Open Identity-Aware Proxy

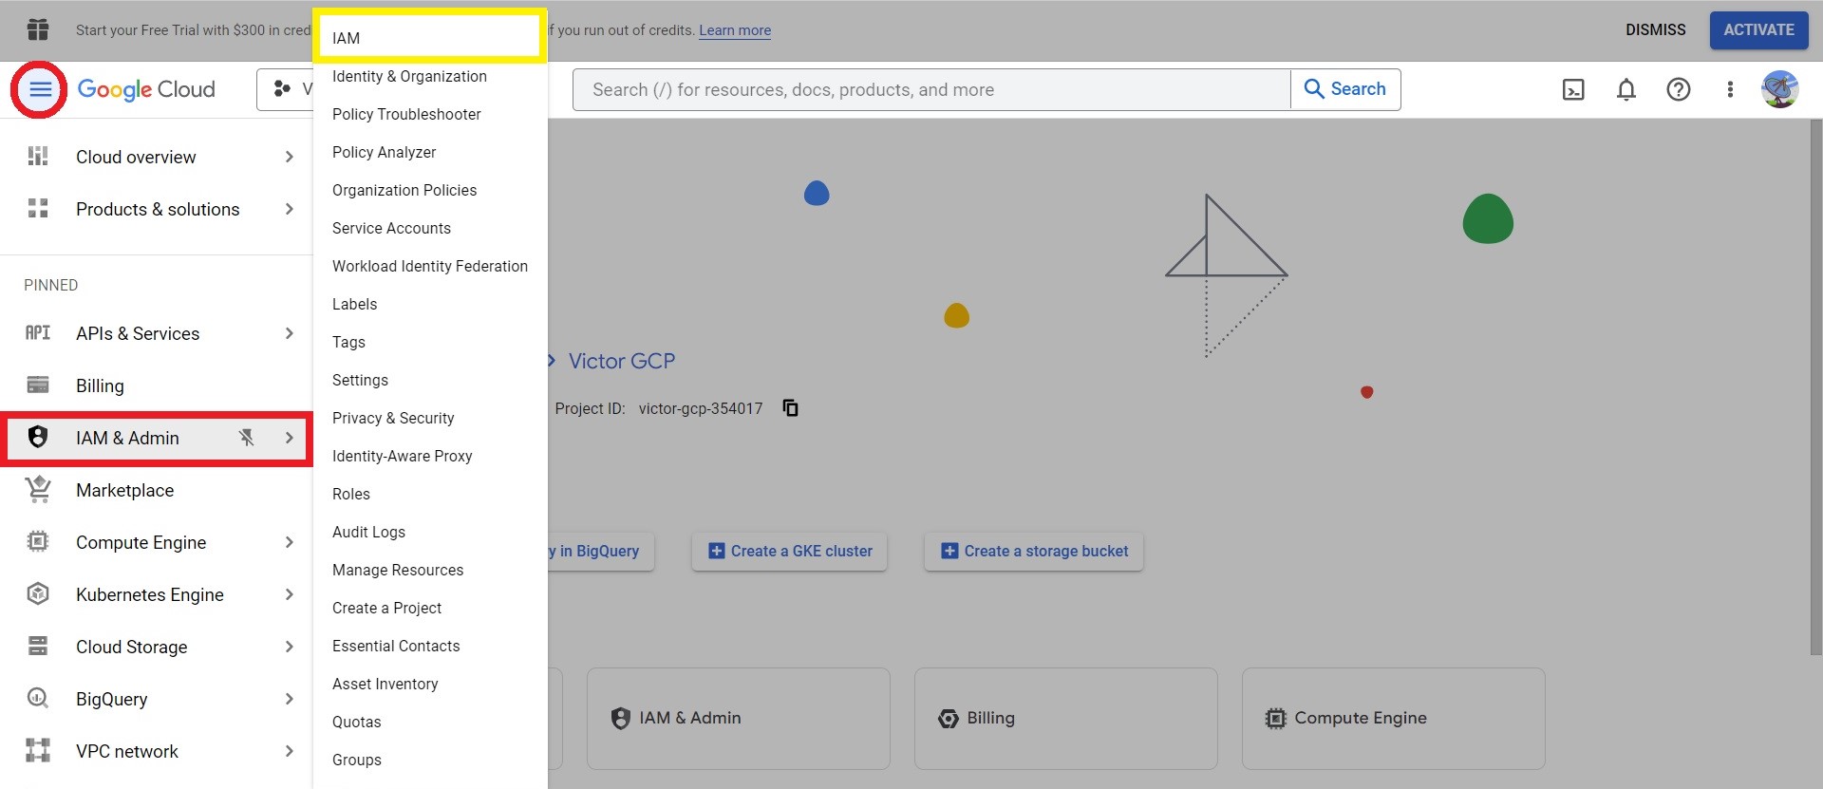430,456
